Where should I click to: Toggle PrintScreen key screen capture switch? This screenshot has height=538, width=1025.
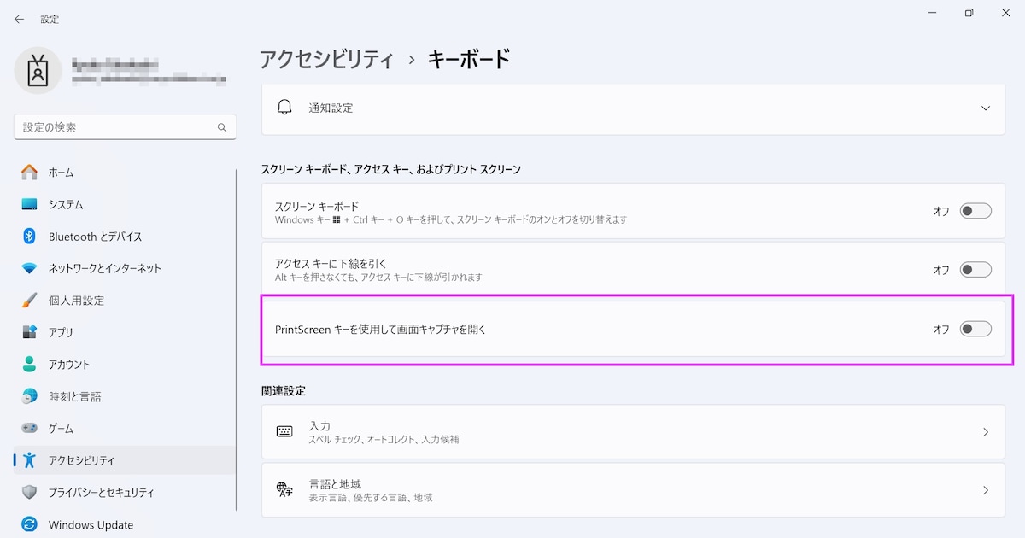[x=975, y=329]
